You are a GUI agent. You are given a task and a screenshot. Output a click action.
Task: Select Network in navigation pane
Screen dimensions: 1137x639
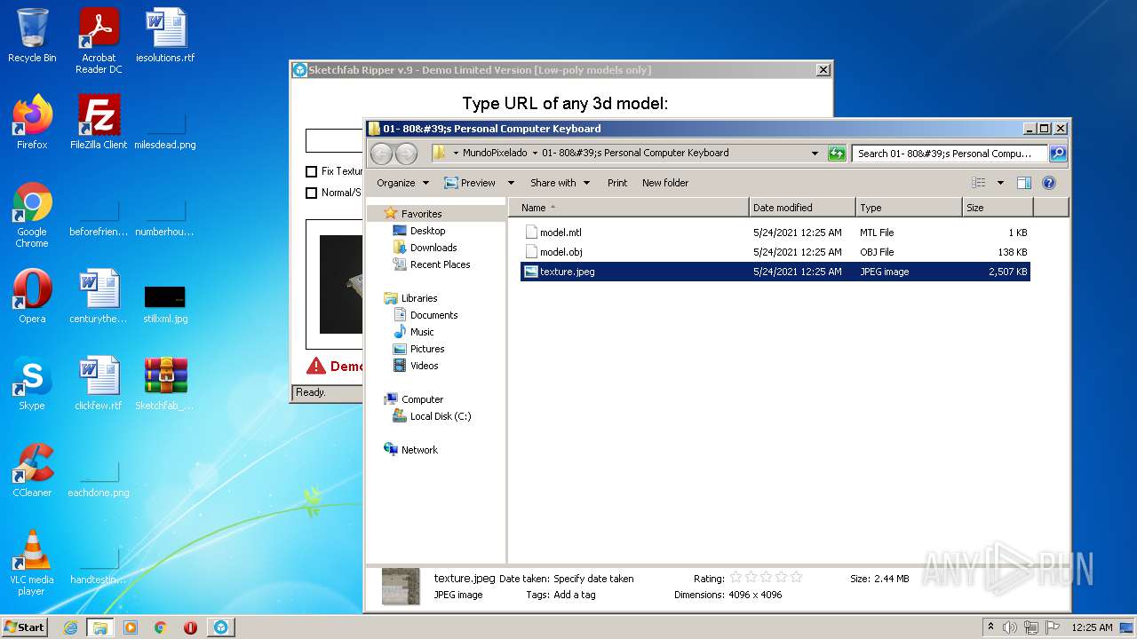419,450
